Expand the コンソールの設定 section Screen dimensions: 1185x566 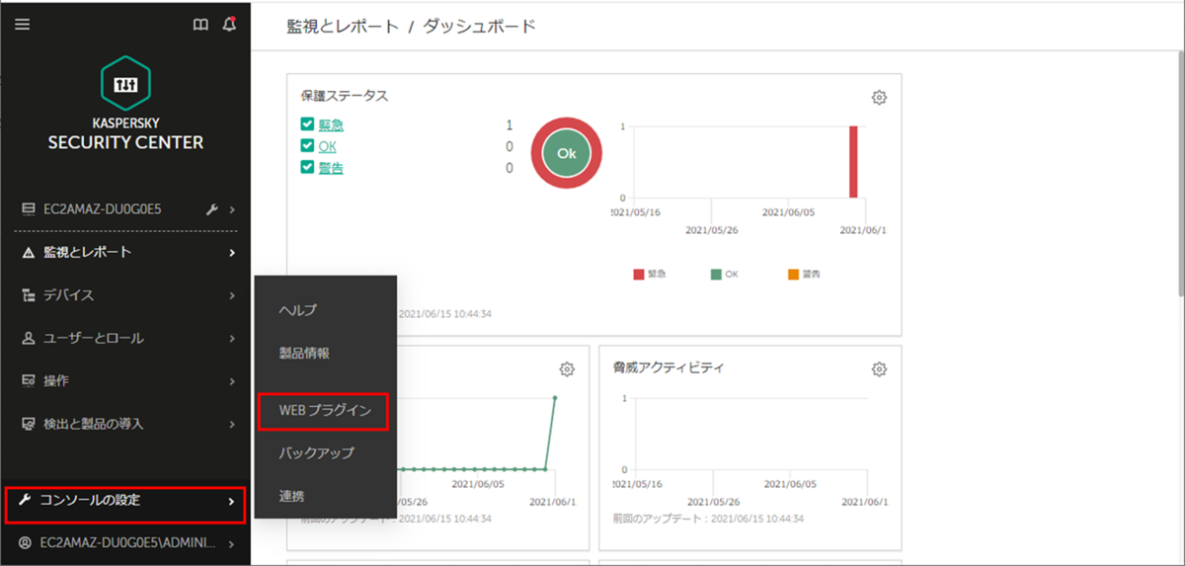pos(232,502)
